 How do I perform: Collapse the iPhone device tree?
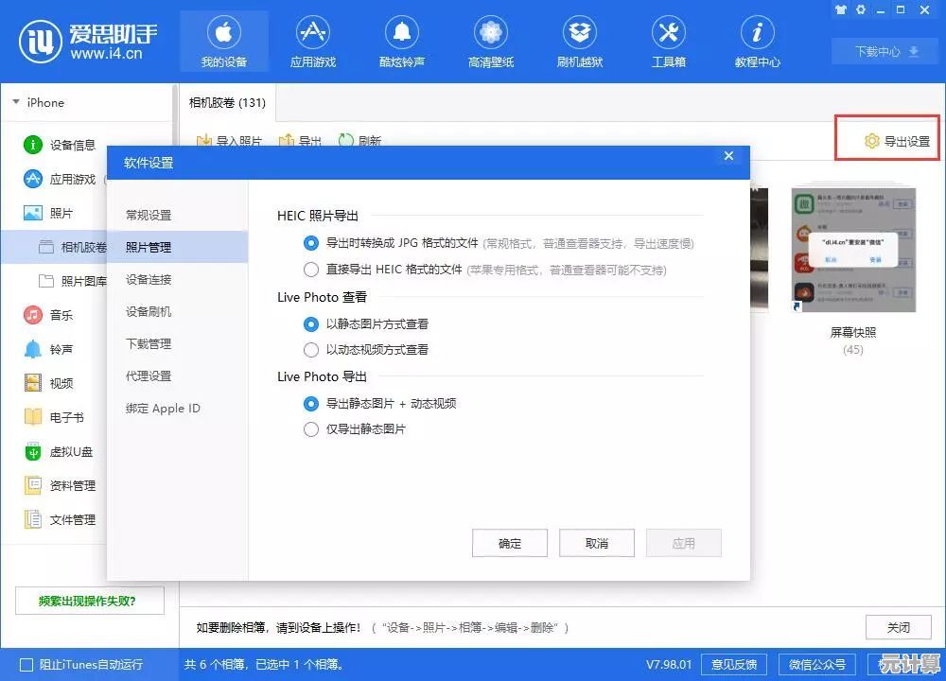16,102
